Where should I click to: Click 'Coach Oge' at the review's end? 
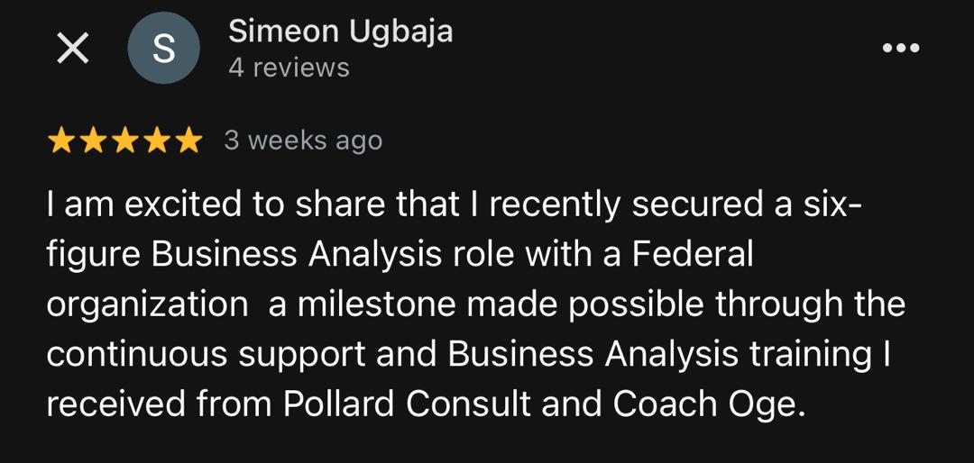[x=708, y=404]
